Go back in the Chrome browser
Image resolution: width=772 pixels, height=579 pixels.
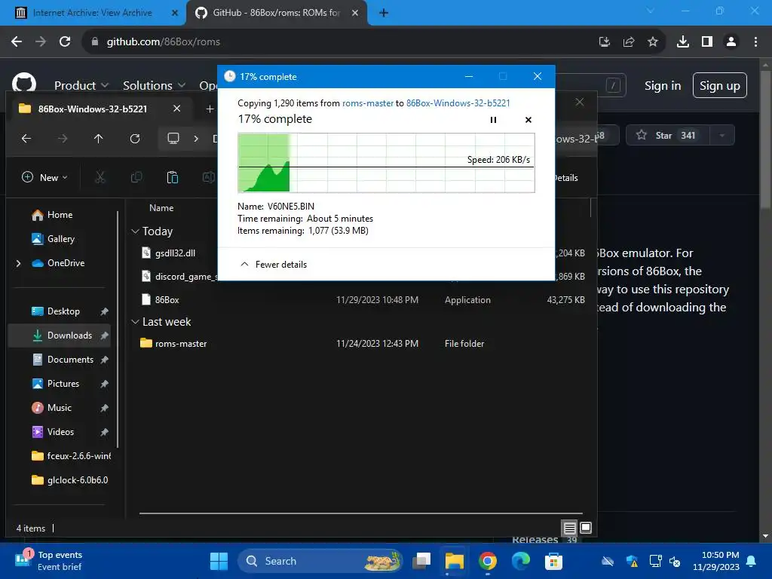coord(17,42)
